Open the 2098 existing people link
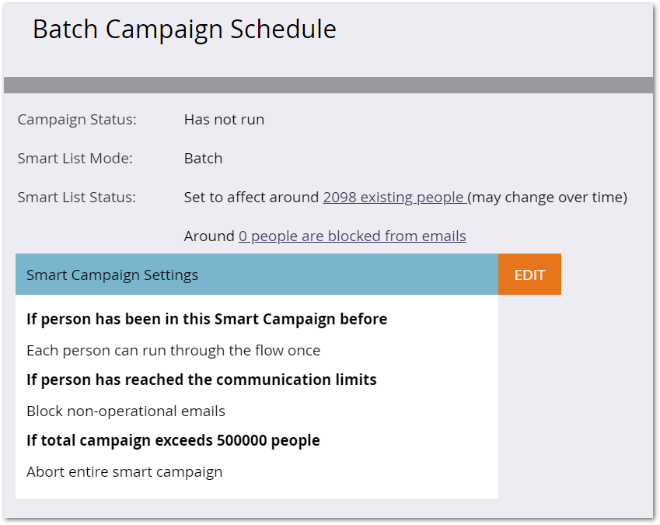 click(x=395, y=197)
